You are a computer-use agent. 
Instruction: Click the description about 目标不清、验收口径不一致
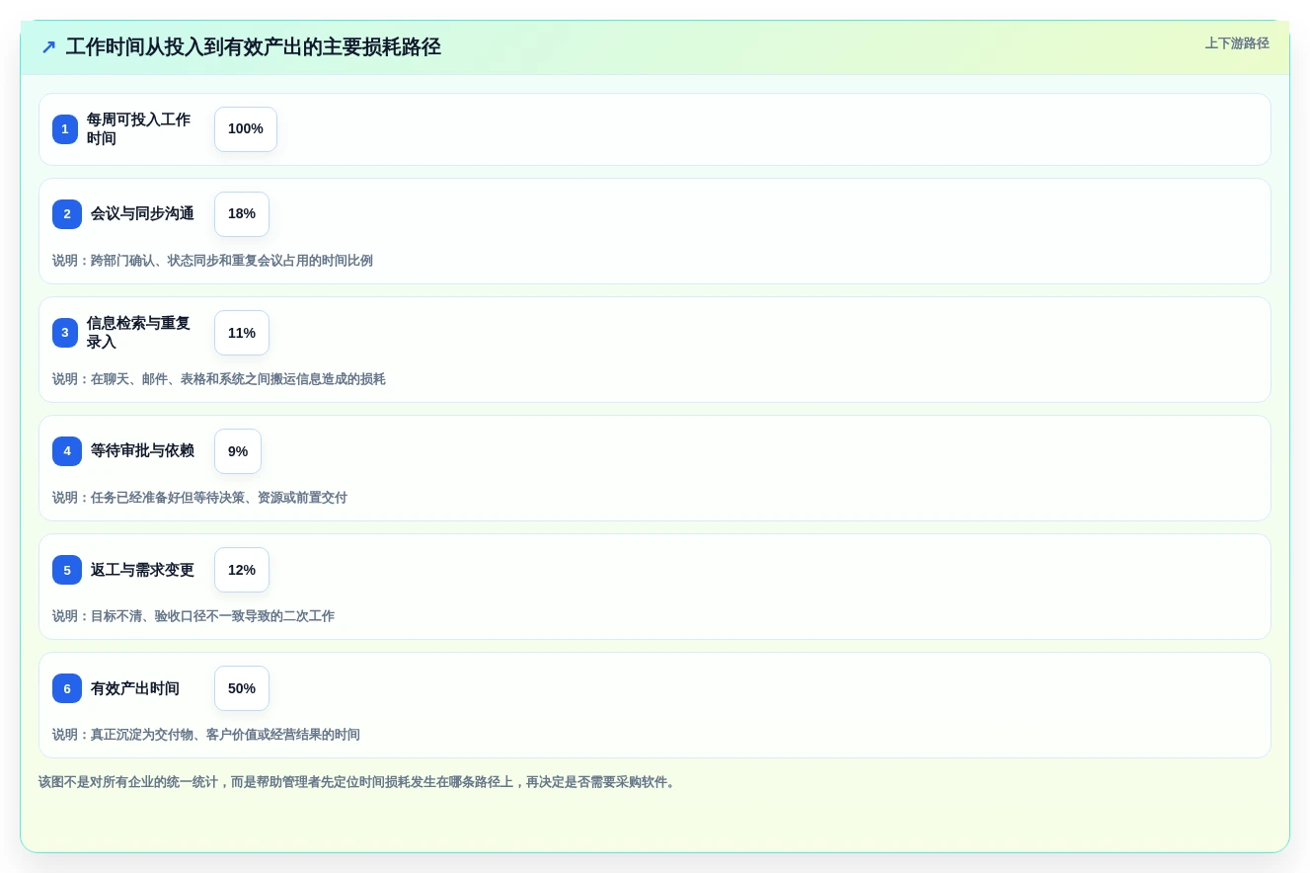(x=193, y=616)
